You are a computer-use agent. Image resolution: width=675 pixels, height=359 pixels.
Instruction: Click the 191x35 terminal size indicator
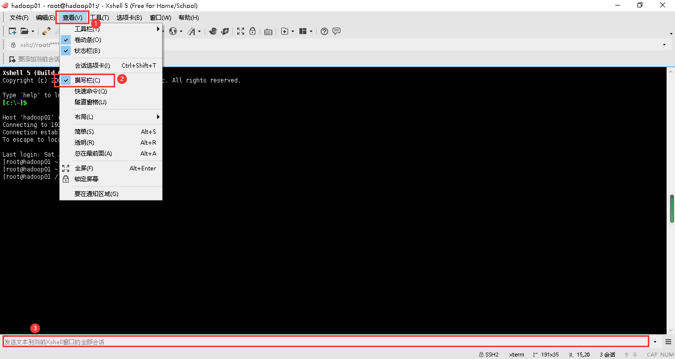point(546,355)
